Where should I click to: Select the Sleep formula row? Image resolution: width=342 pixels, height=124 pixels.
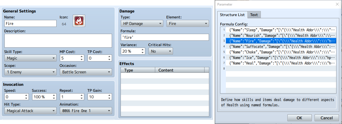pos(281,30)
